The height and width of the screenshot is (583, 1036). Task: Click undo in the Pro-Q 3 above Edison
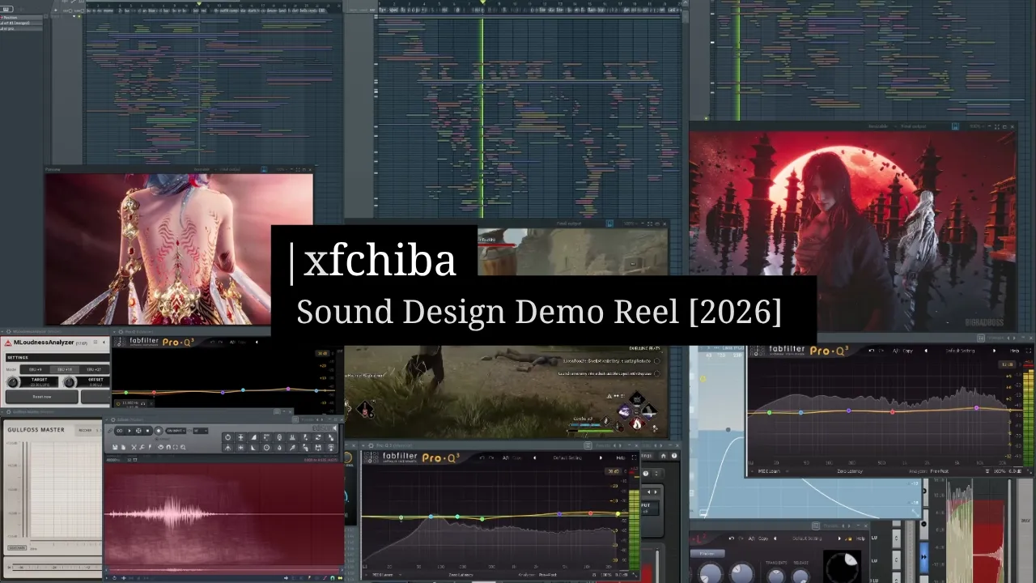pos(212,342)
